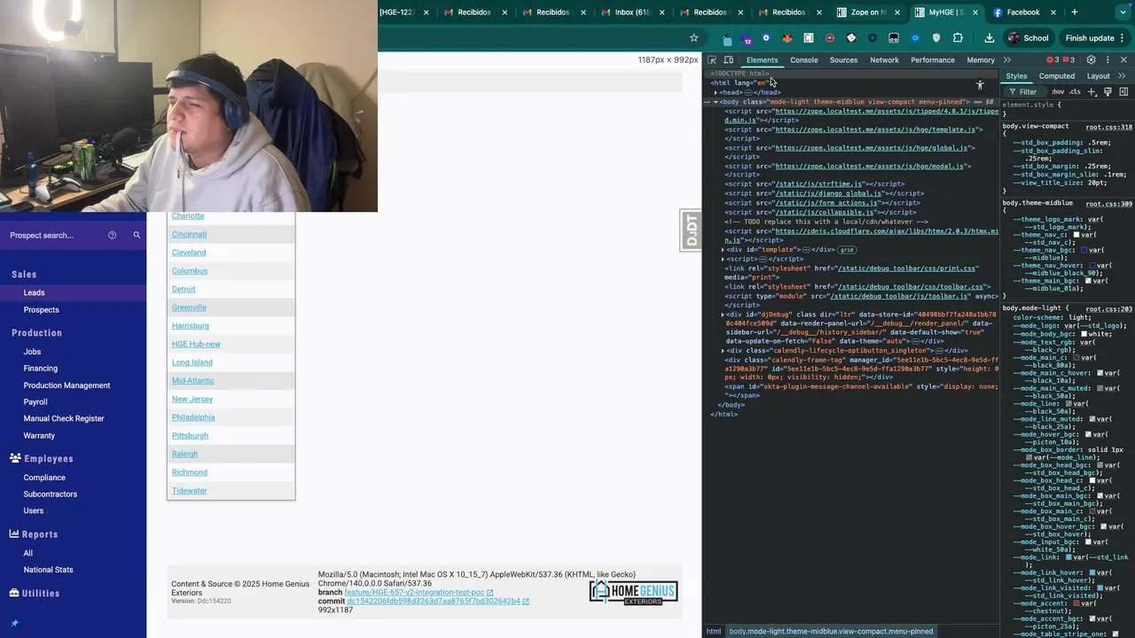The width and height of the screenshot is (1135, 638).
Task: Open Subcontractors under Employees
Action: tap(50, 494)
